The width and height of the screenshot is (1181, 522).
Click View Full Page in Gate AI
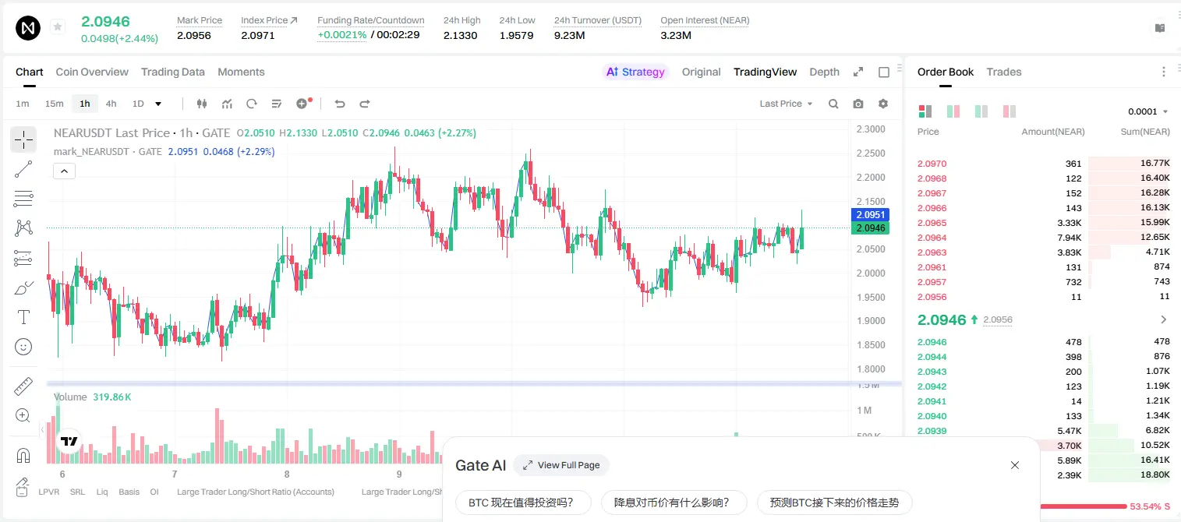coord(561,465)
